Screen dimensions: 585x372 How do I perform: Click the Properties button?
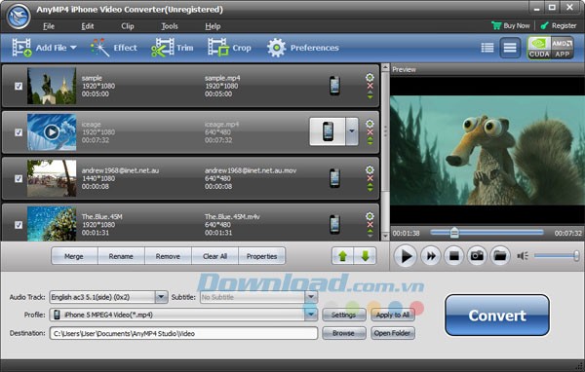(x=262, y=256)
